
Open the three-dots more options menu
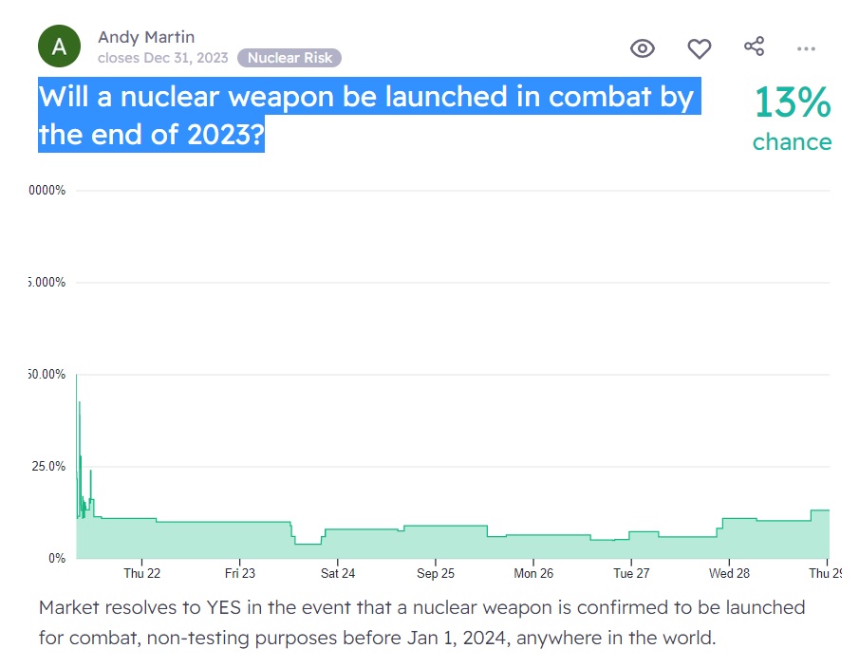(806, 48)
